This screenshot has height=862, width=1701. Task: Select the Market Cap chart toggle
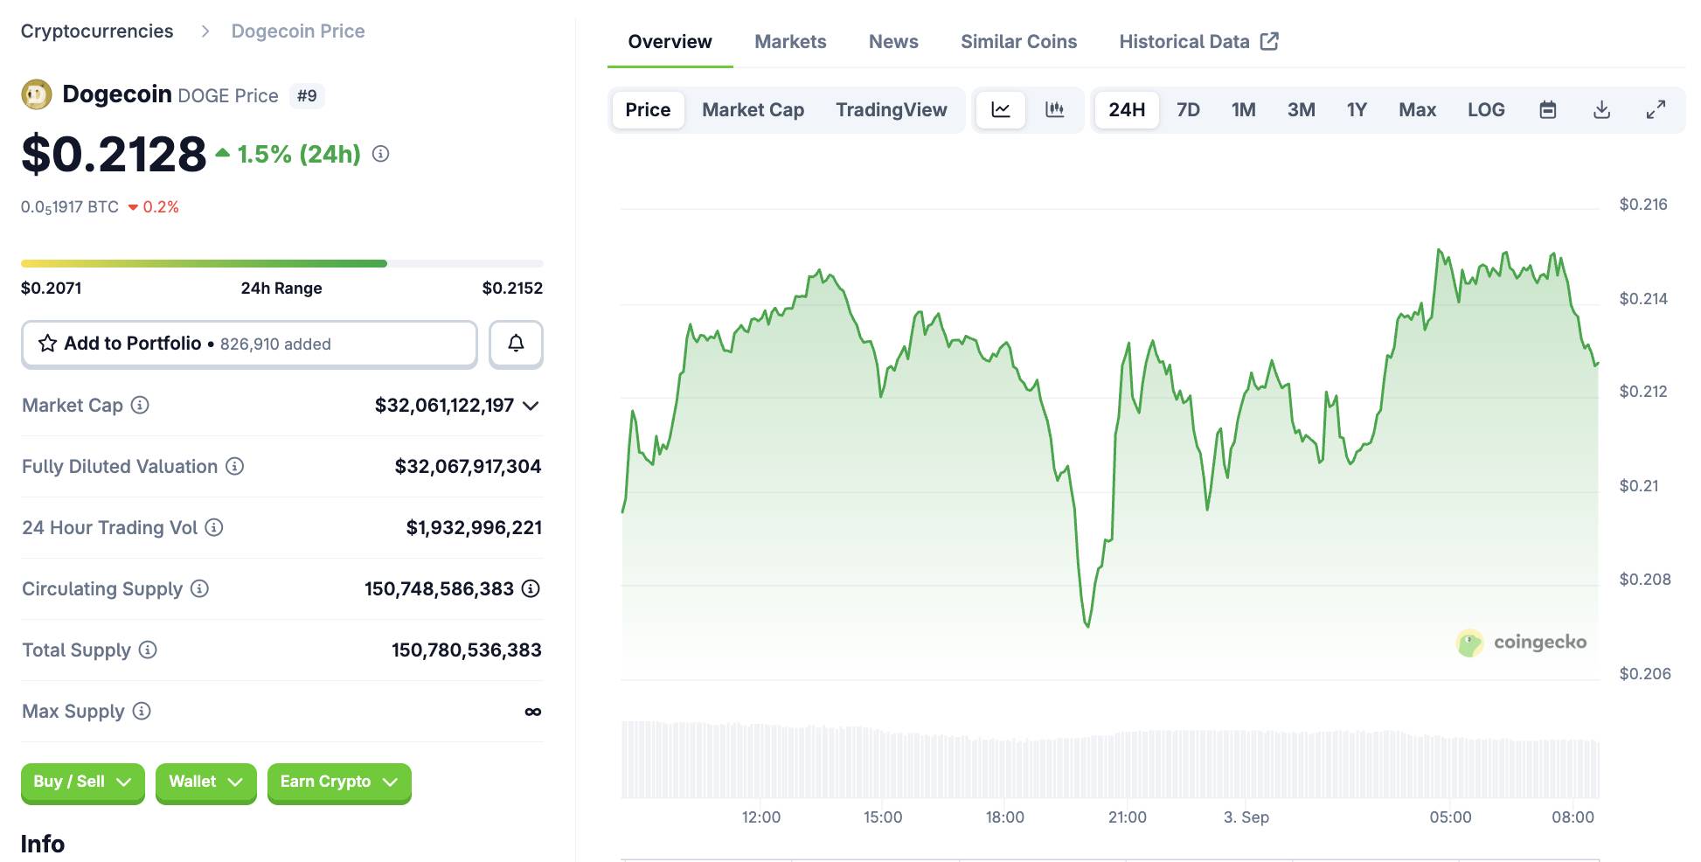[x=753, y=109]
